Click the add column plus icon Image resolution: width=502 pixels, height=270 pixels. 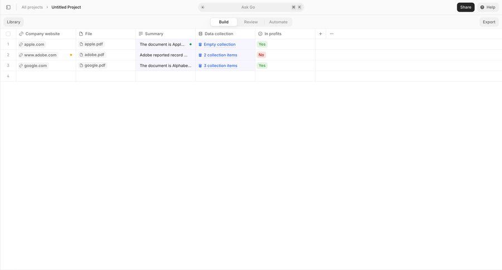[x=320, y=34]
